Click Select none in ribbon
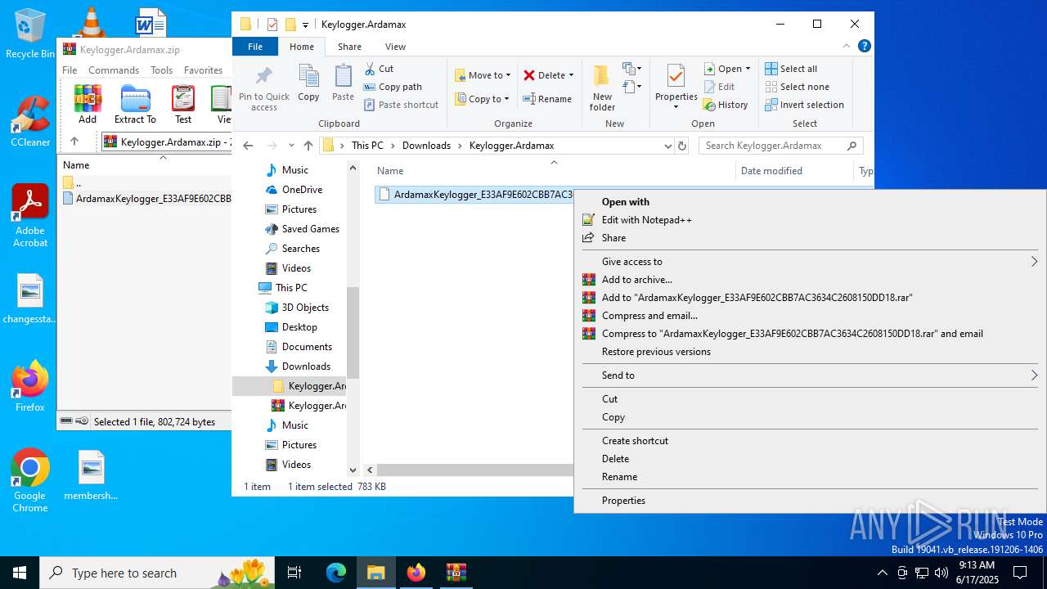Viewport: 1047px width, 589px height. (x=797, y=87)
